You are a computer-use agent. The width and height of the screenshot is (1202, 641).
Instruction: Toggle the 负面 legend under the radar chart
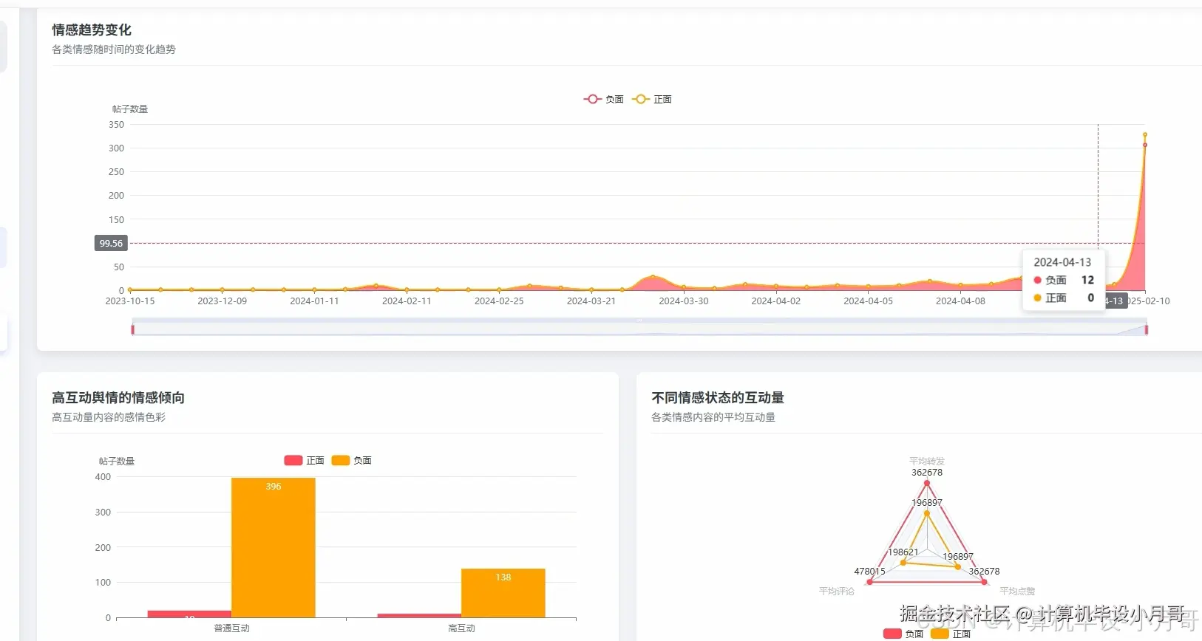click(x=903, y=634)
